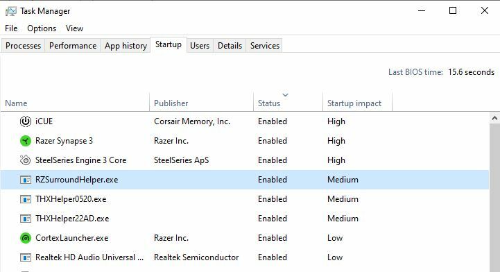Select the CortexLauncher.exe entry
500x272 pixels.
pos(71,238)
